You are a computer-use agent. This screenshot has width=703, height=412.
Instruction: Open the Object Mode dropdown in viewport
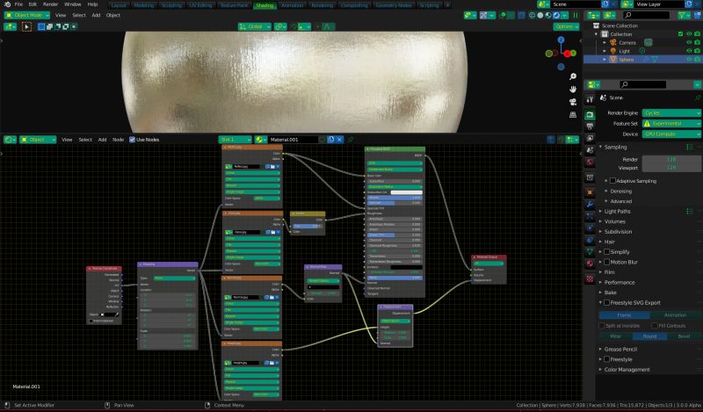[27, 15]
